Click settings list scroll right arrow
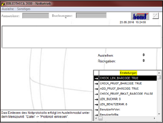Viewport: 163px width, 123px height. pos(154,118)
